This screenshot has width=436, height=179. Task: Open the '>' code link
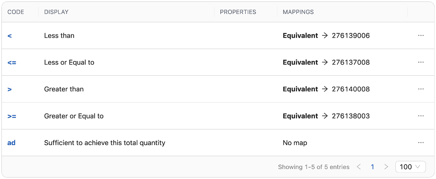(10, 89)
